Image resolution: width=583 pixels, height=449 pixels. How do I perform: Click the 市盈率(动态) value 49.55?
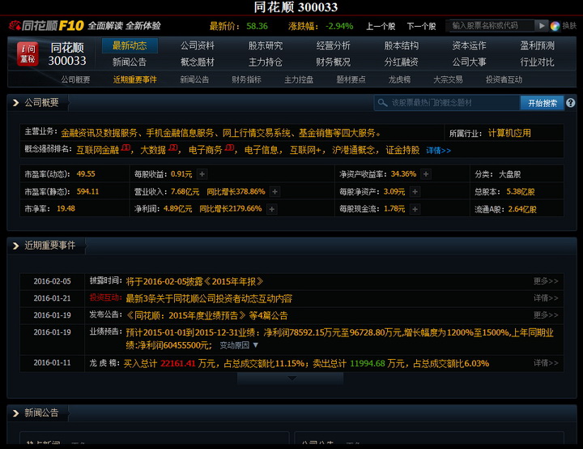click(86, 174)
